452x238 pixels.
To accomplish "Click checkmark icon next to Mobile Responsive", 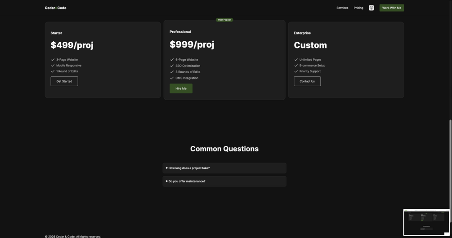I will pos(53,65).
